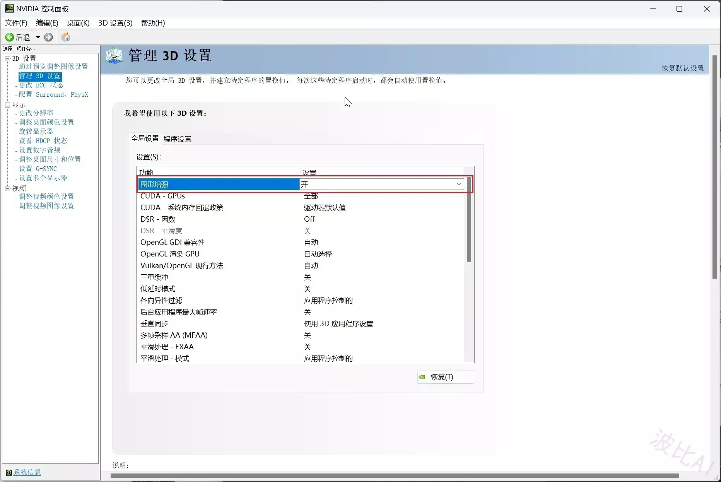Screen dimensions: 721x482
Task: Click the 恢复(I) button
Action: click(446, 377)
